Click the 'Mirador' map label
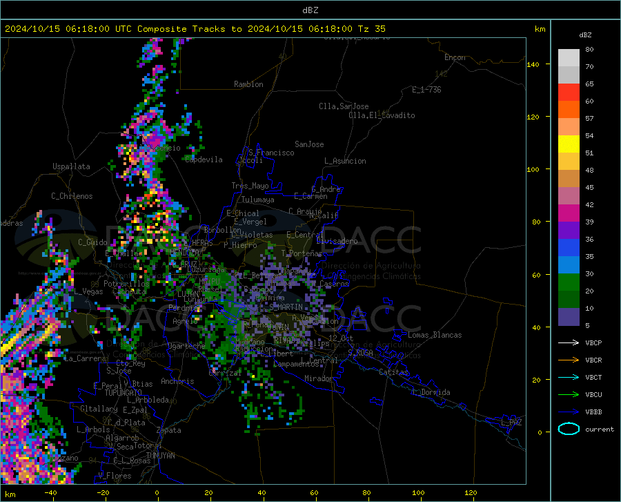This screenshot has width=621, height=502. (319, 378)
